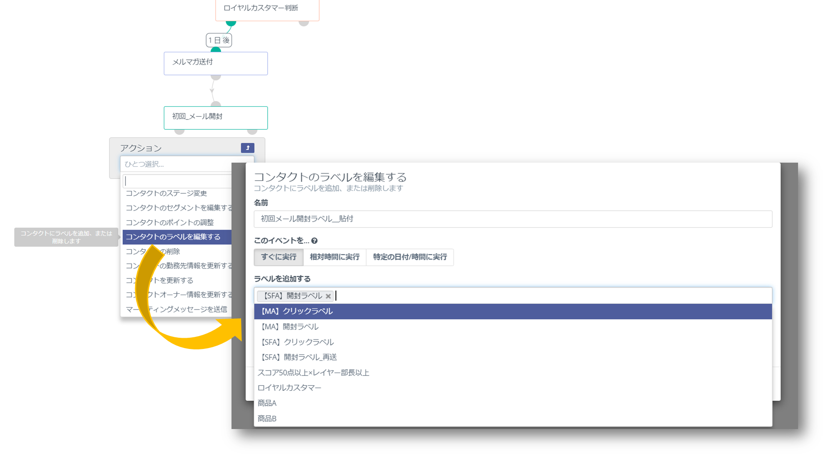This screenshot has height=456, width=825.
Task: Choose ロイヤルカスタマー label option
Action: tap(289, 388)
